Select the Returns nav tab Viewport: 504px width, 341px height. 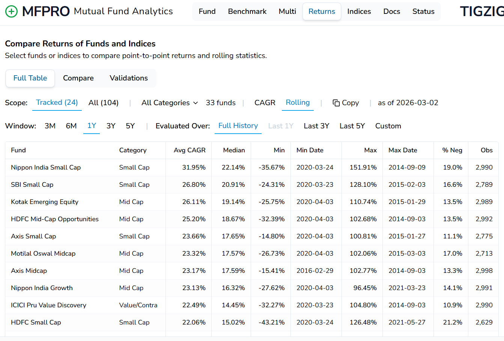pyautogui.click(x=322, y=12)
